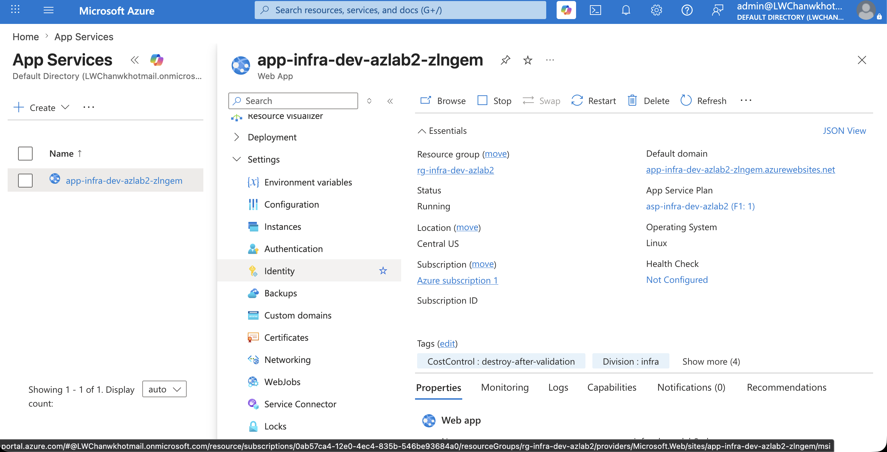Open portal settings gear
This screenshot has width=887, height=452.
(x=657, y=10)
